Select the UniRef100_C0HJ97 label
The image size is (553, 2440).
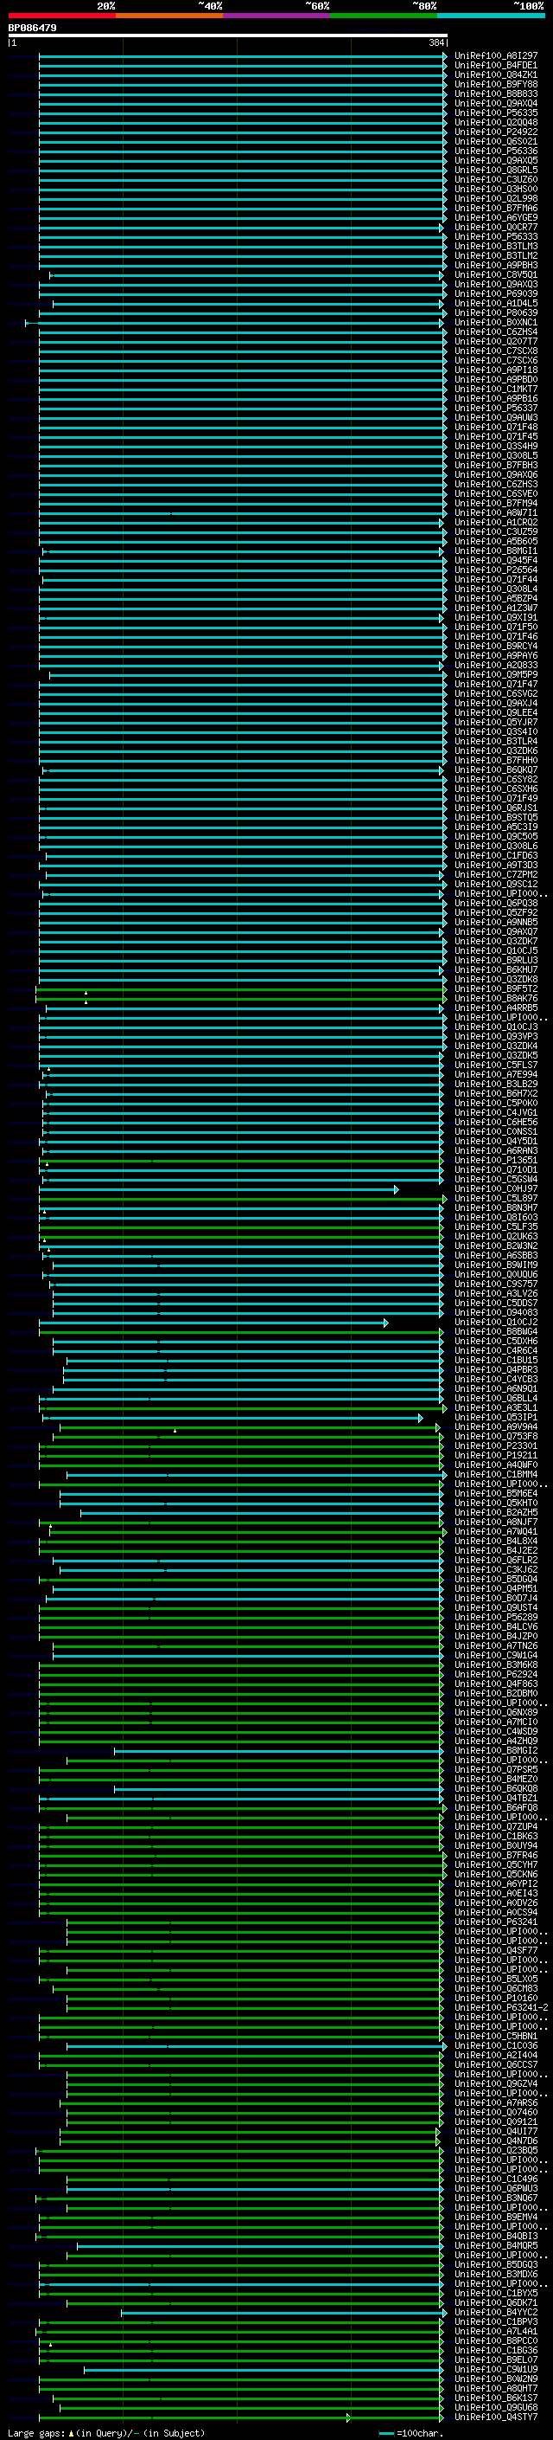point(495,1188)
